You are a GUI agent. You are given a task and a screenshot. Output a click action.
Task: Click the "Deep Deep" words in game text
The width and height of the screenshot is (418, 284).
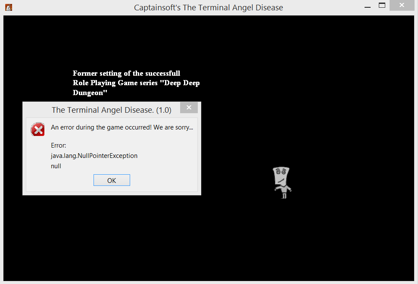(182, 83)
